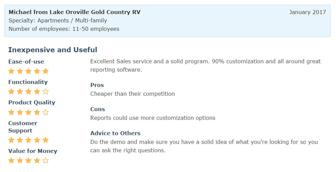Screen dimensions: 336x172
Task: Click the Value for Money rating label
Action: point(33,151)
